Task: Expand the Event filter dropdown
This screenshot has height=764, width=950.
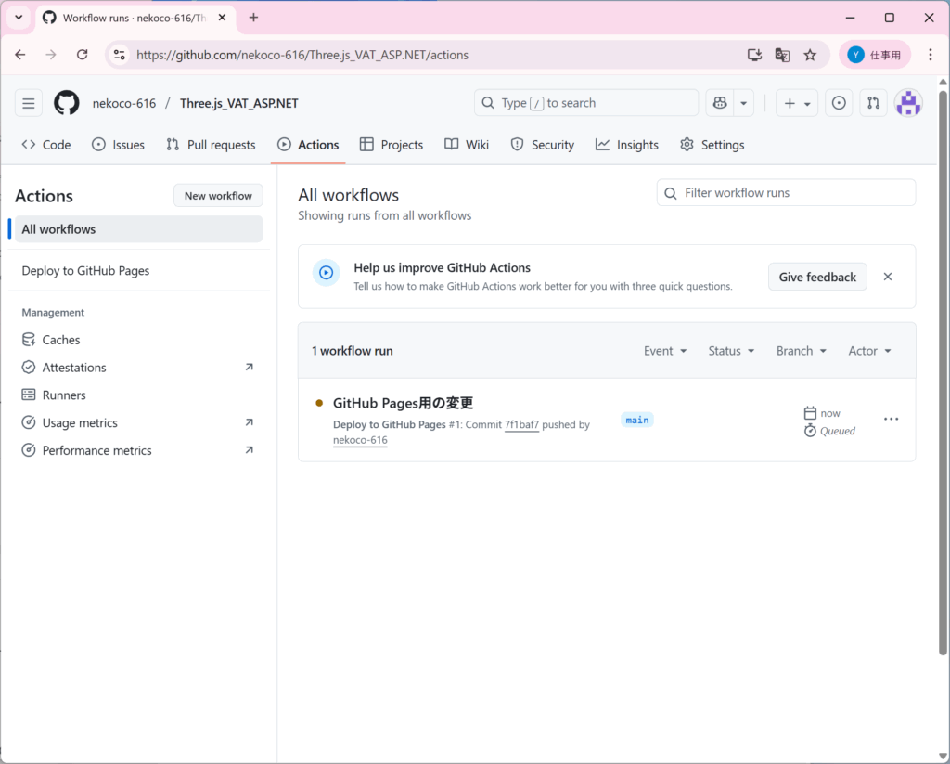Action: pyautogui.click(x=665, y=351)
